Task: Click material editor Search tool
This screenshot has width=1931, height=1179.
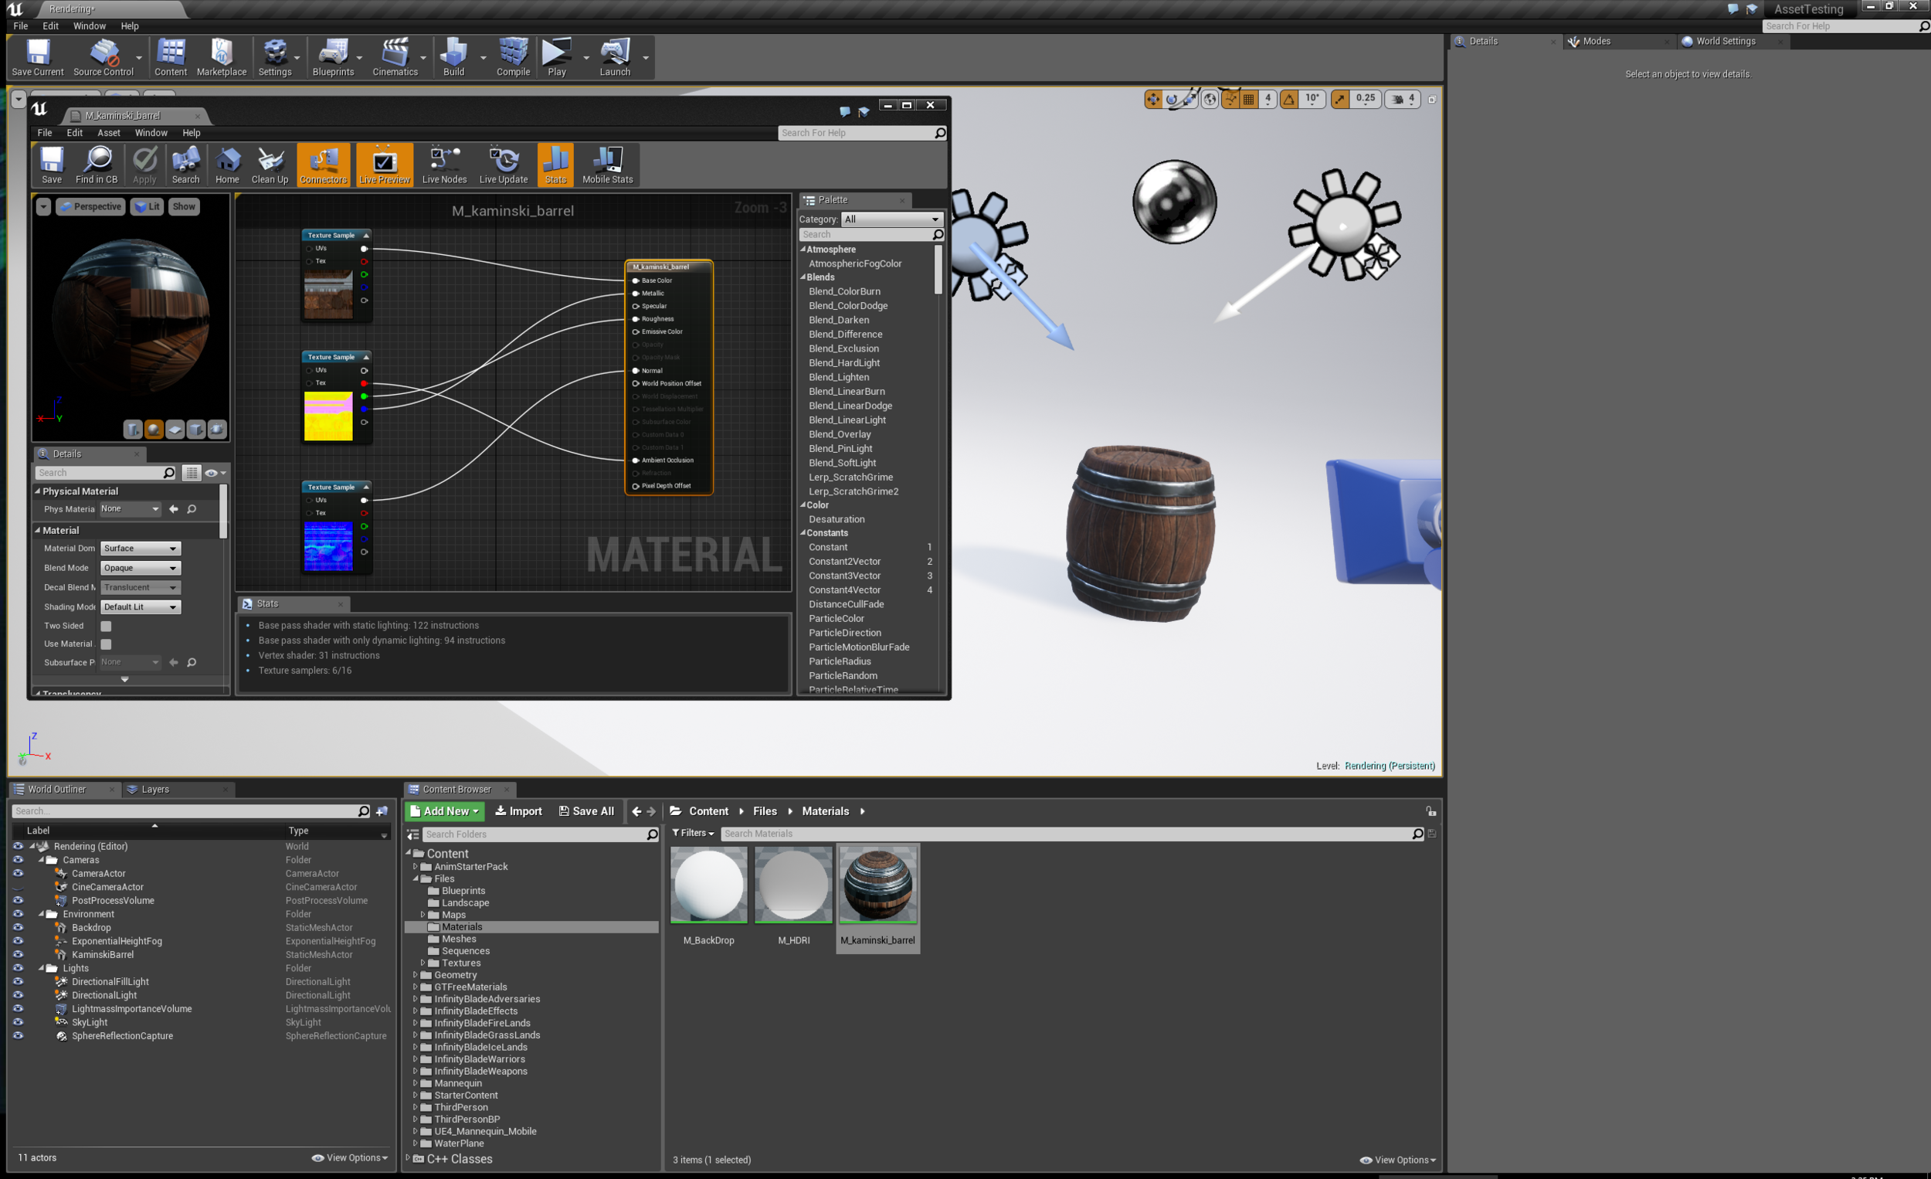Action: 185,165
